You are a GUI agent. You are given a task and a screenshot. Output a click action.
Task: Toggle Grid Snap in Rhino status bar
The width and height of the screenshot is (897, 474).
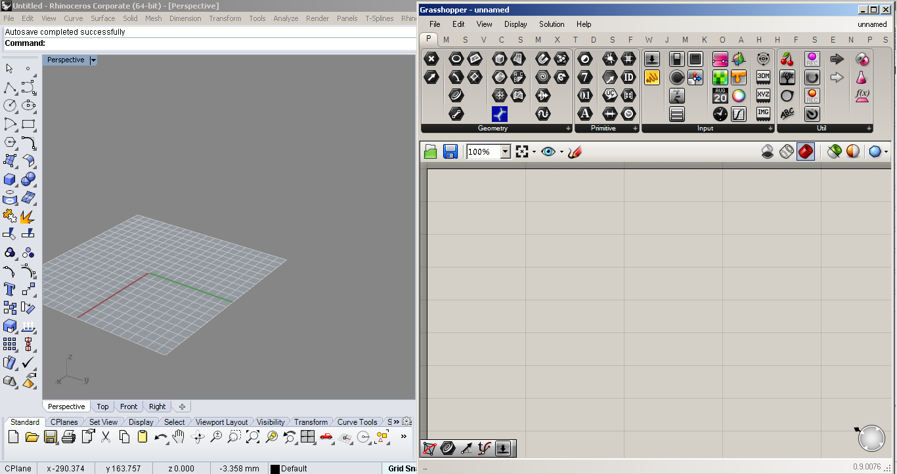click(402, 468)
